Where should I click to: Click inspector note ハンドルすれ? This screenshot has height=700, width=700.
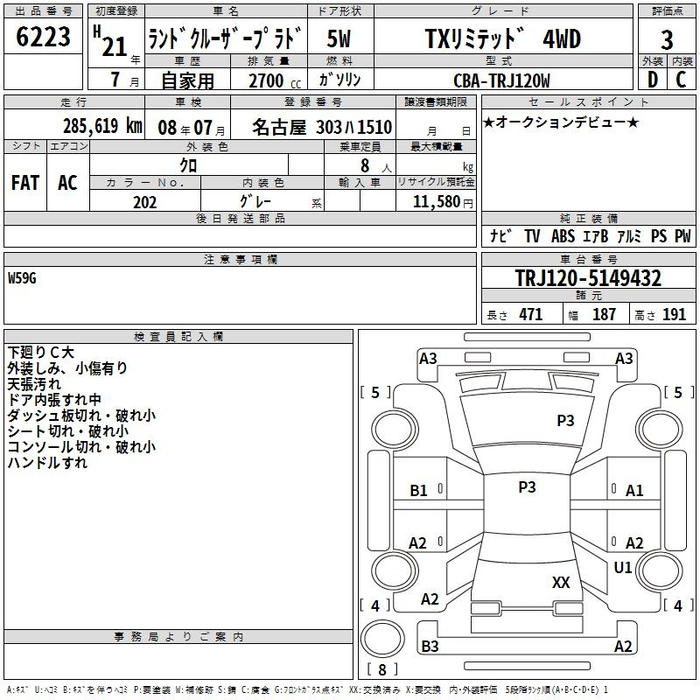coord(47,462)
